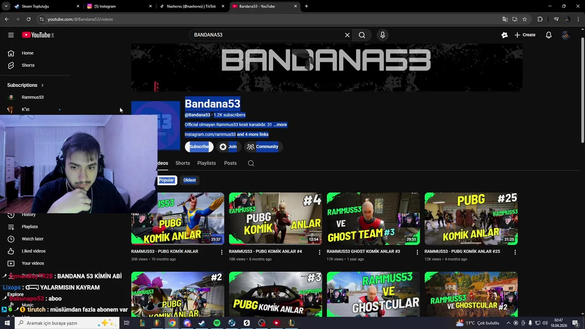
Task: Expand the Subscriptions section arrow
Action: tap(42, 85)
